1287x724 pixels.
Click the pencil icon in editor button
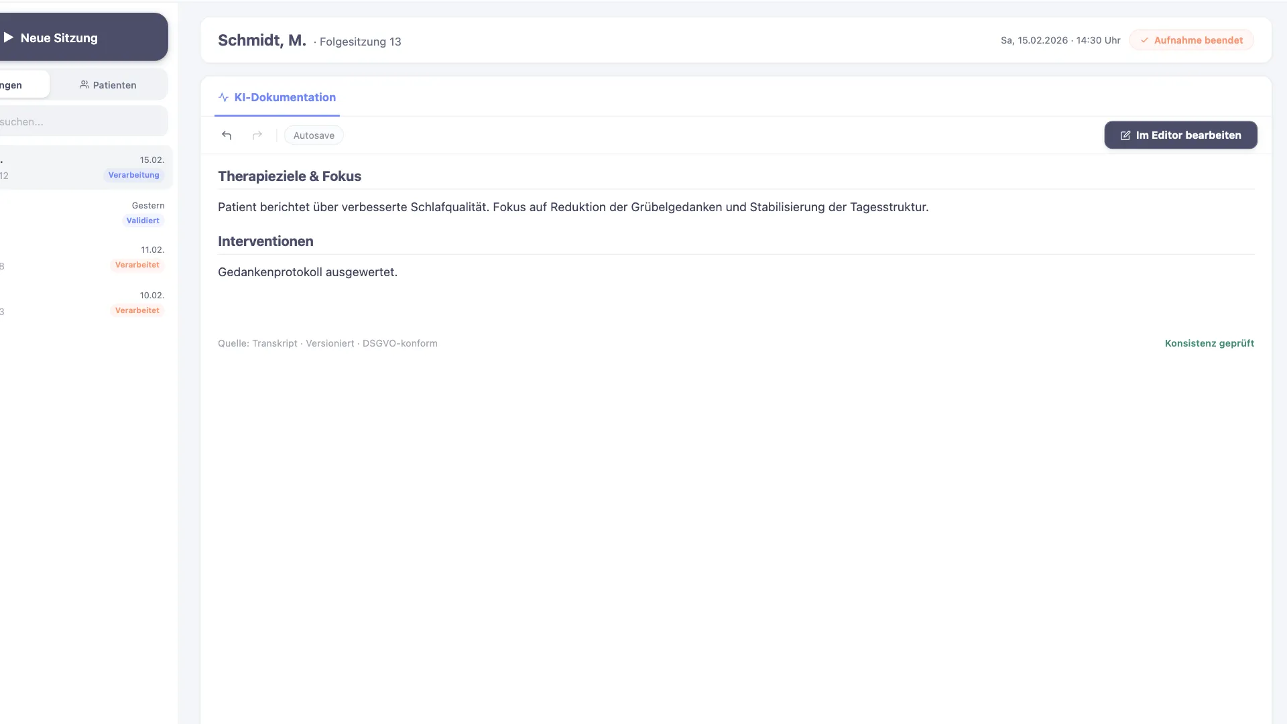pos(1125,135)
